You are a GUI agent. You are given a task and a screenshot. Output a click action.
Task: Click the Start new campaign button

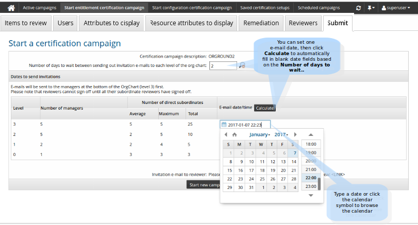204,185
